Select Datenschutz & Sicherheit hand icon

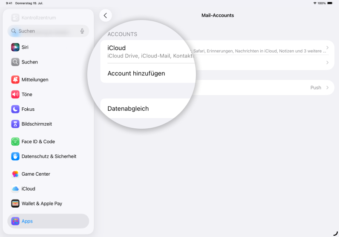[x=15, y=156]
